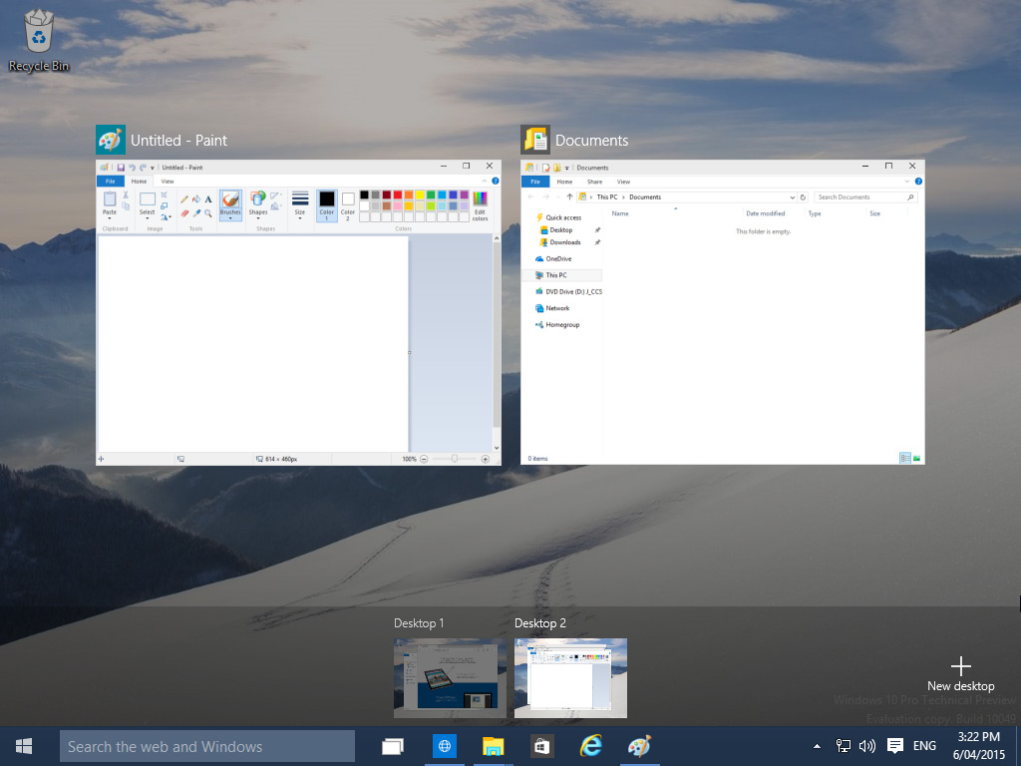Expand the Select tool options in Paint

pos(147,217)
